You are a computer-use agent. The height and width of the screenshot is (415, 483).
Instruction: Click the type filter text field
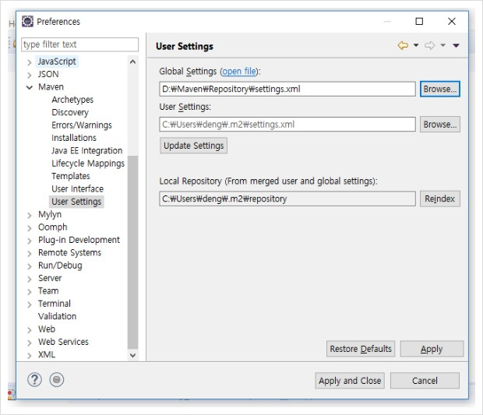tap(79, 44)
